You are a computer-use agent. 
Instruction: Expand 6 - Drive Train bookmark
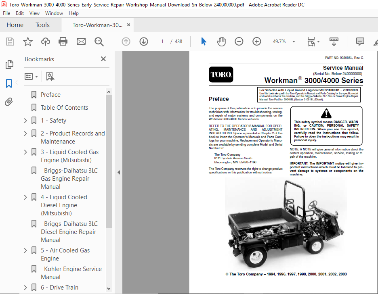(25, 288)
